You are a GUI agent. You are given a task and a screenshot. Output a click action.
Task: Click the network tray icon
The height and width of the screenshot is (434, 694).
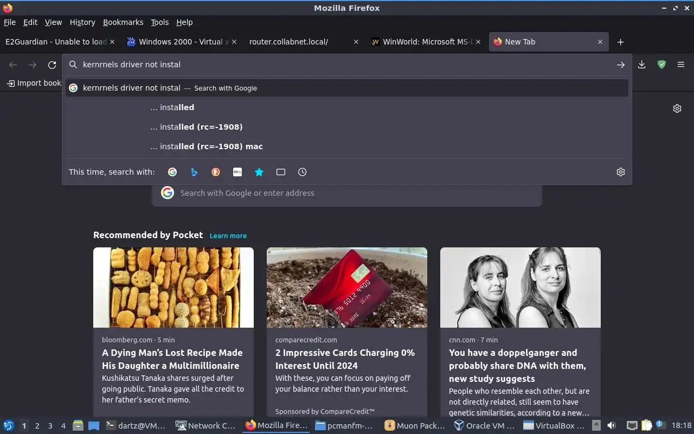coord(632,426)
